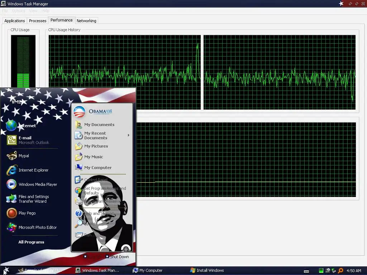The height and width of the screenshot is (275, 367).
Task: Click the VM2 user name
Action: (16, 102)
